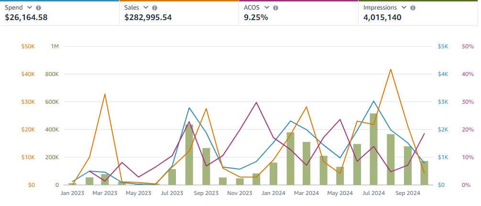Click the Impressions info icon
Screen dimensions: 481x206
[x=413, y=8]
